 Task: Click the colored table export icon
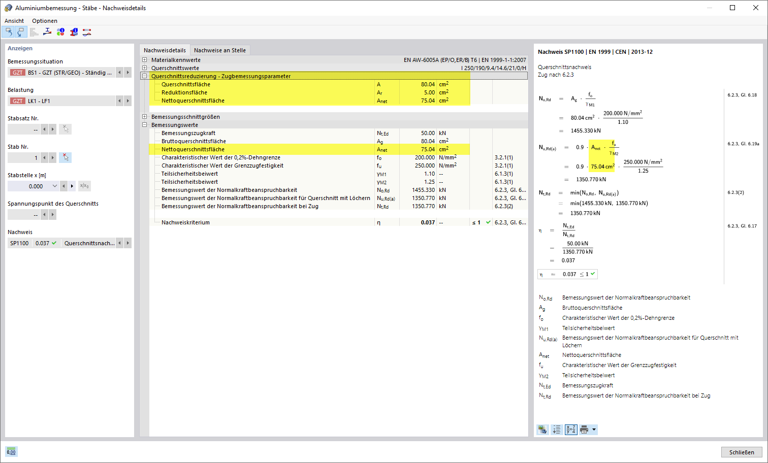click(542, 430)
